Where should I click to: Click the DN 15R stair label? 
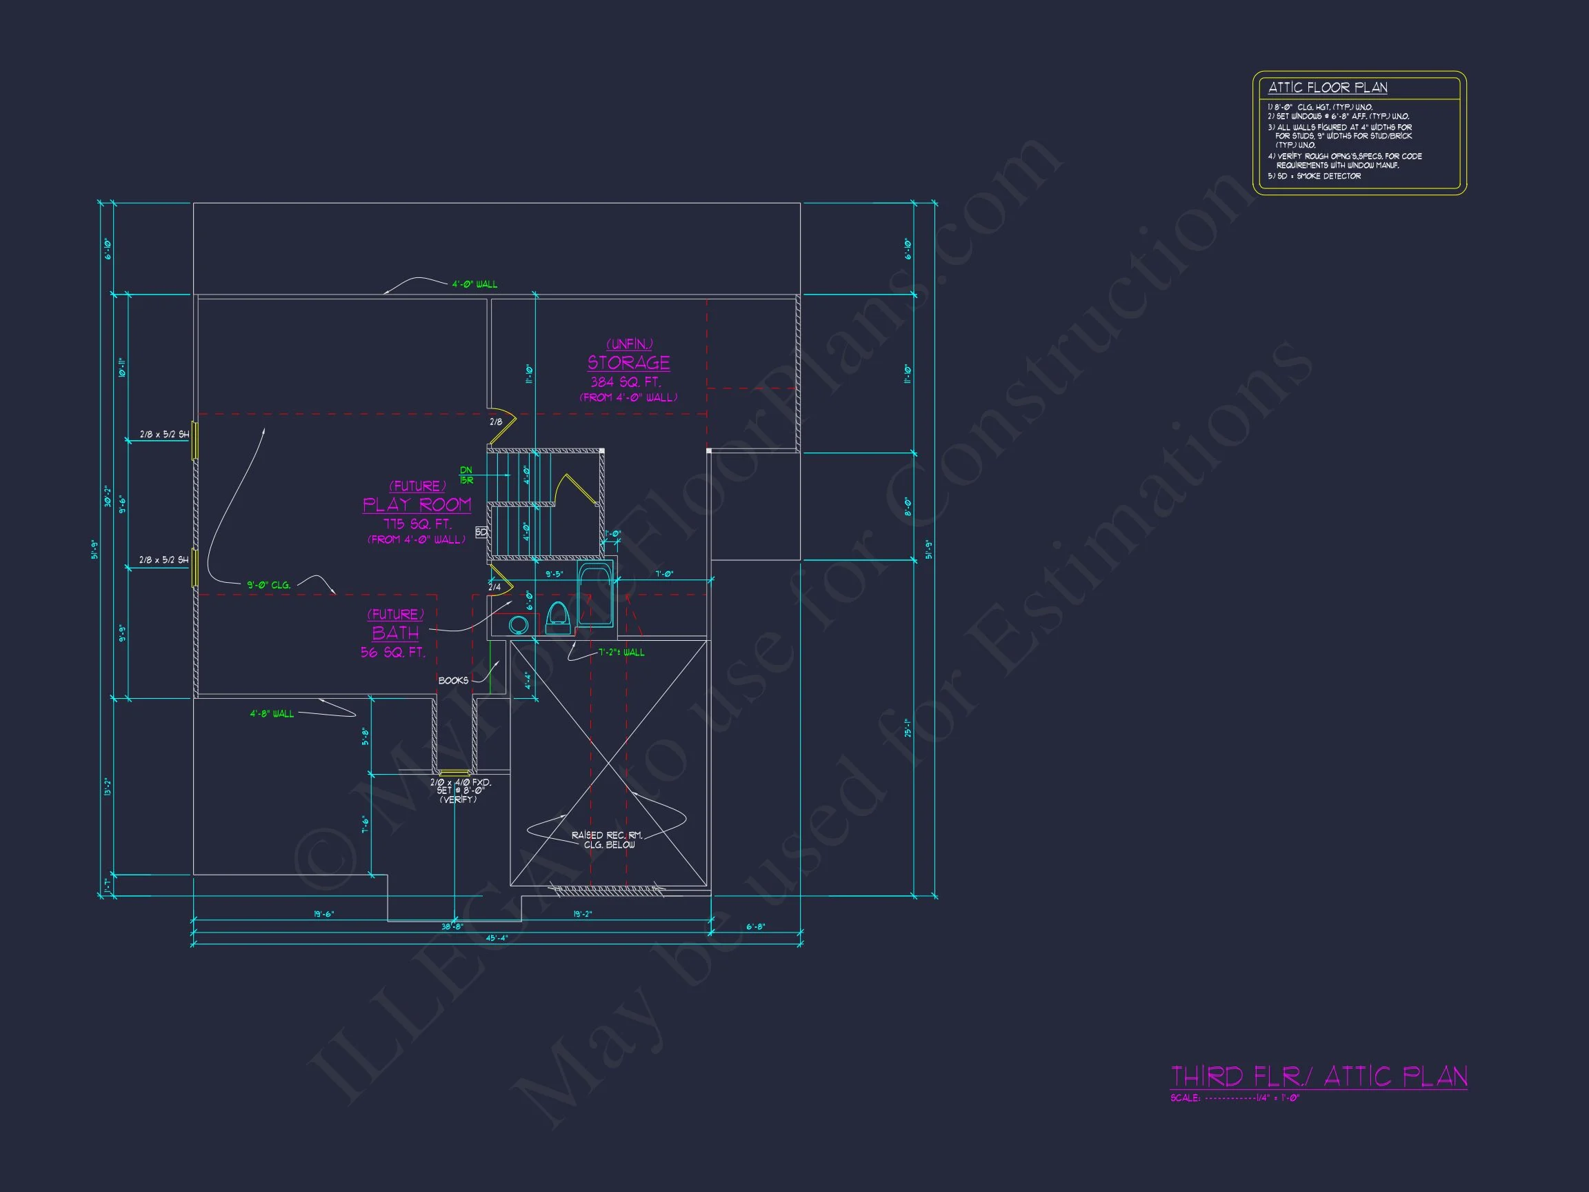click(466, 475)
